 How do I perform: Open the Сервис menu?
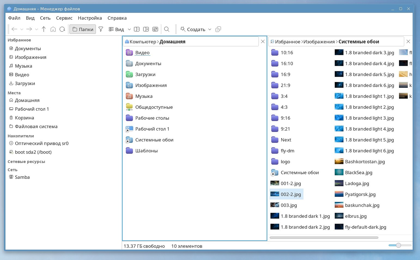[x=64, y=18]
